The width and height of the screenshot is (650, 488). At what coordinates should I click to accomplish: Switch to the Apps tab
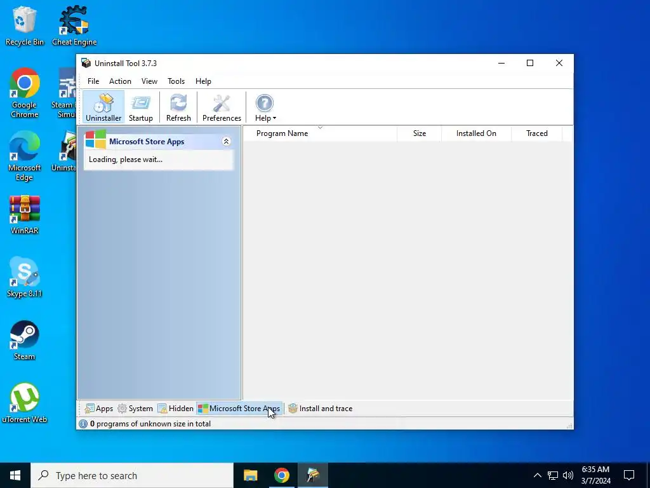click(x=98, y=409)
